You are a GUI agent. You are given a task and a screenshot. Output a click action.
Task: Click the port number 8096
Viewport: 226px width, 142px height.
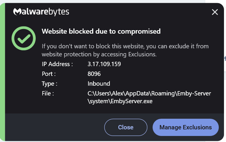click(x=94, y=74)
